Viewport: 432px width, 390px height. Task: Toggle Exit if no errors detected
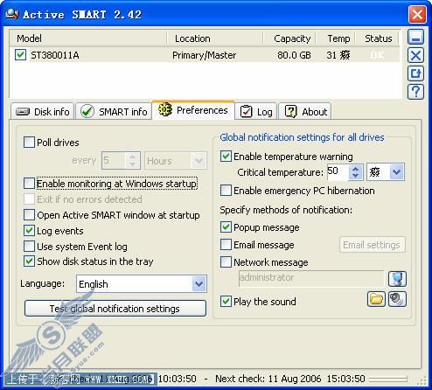(x=29, y=199)
